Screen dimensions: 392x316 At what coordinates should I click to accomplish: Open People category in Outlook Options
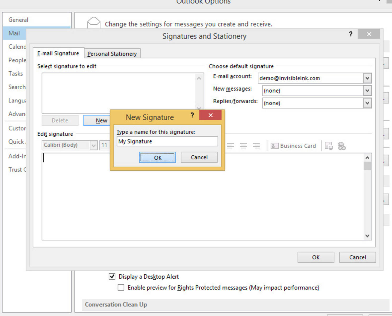[x=17, y=60]
